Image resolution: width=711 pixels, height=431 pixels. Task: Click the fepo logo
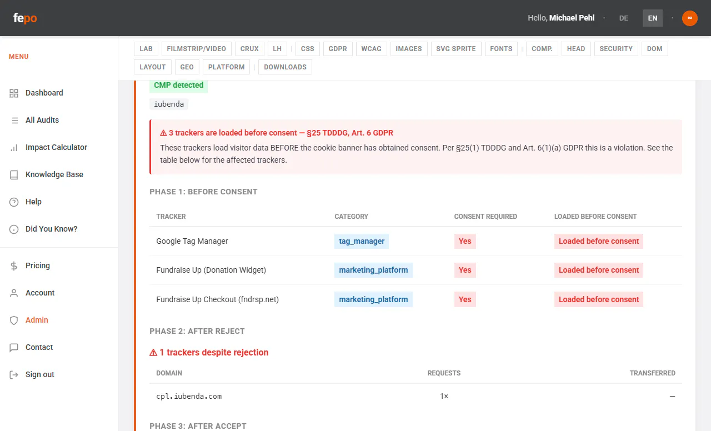pyautogui.click(x=25, y=18)
